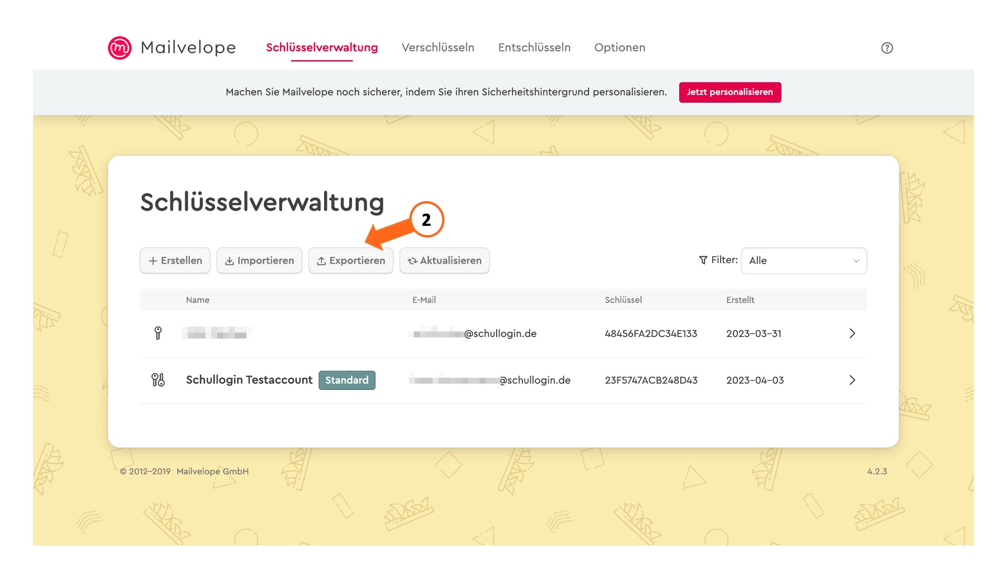The image size is (1007, 566).
Task: Open the Entschlüsseln tab
Action: [x=534, y=48]
